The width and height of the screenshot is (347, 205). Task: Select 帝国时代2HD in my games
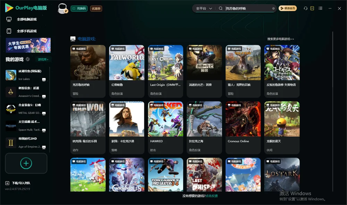27,143
